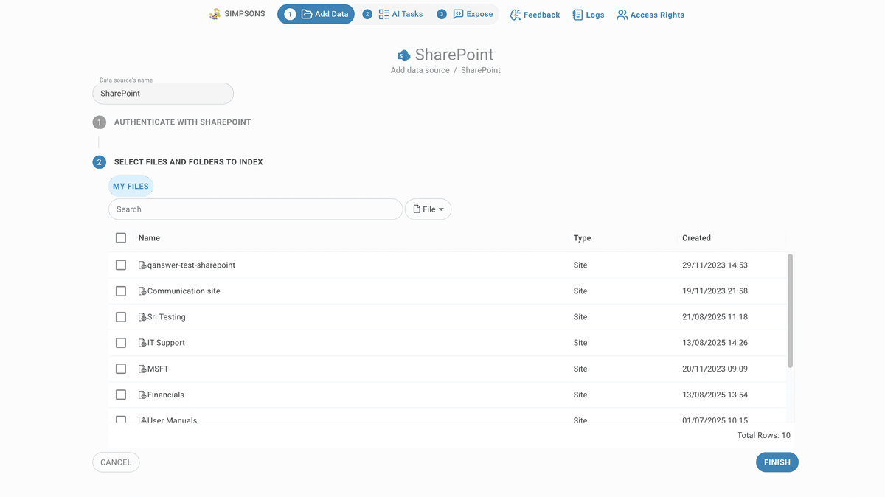Open the Access Rights page
The image size is (885, 497).
click(x=650, y=15)
